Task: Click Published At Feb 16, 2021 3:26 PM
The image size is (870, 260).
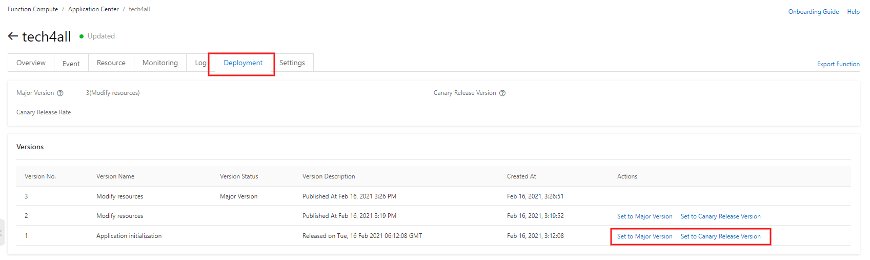Action: (349, 196)
